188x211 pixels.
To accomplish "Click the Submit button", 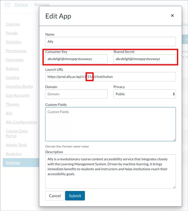I will tap(75, 196).
